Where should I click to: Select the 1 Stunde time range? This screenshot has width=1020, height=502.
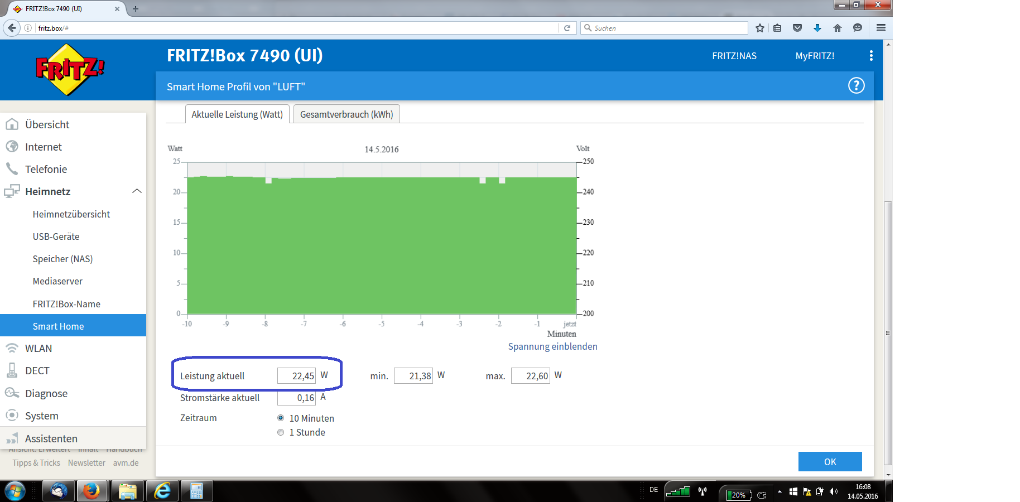(281, 432)
